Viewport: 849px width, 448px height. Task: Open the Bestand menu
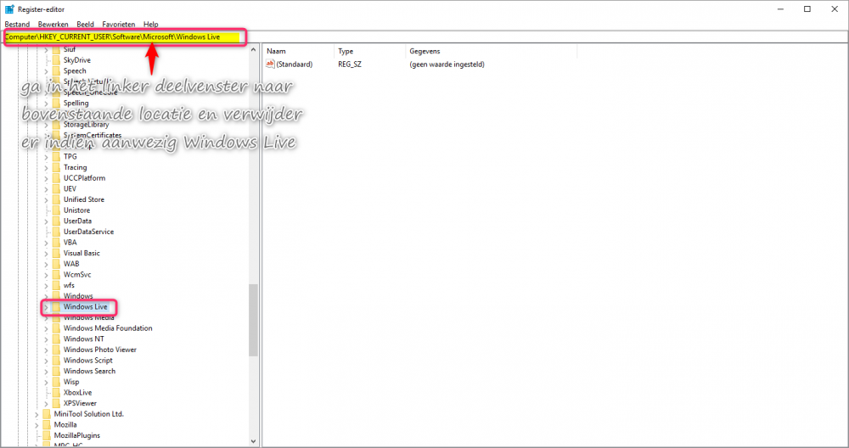[17, 25]
